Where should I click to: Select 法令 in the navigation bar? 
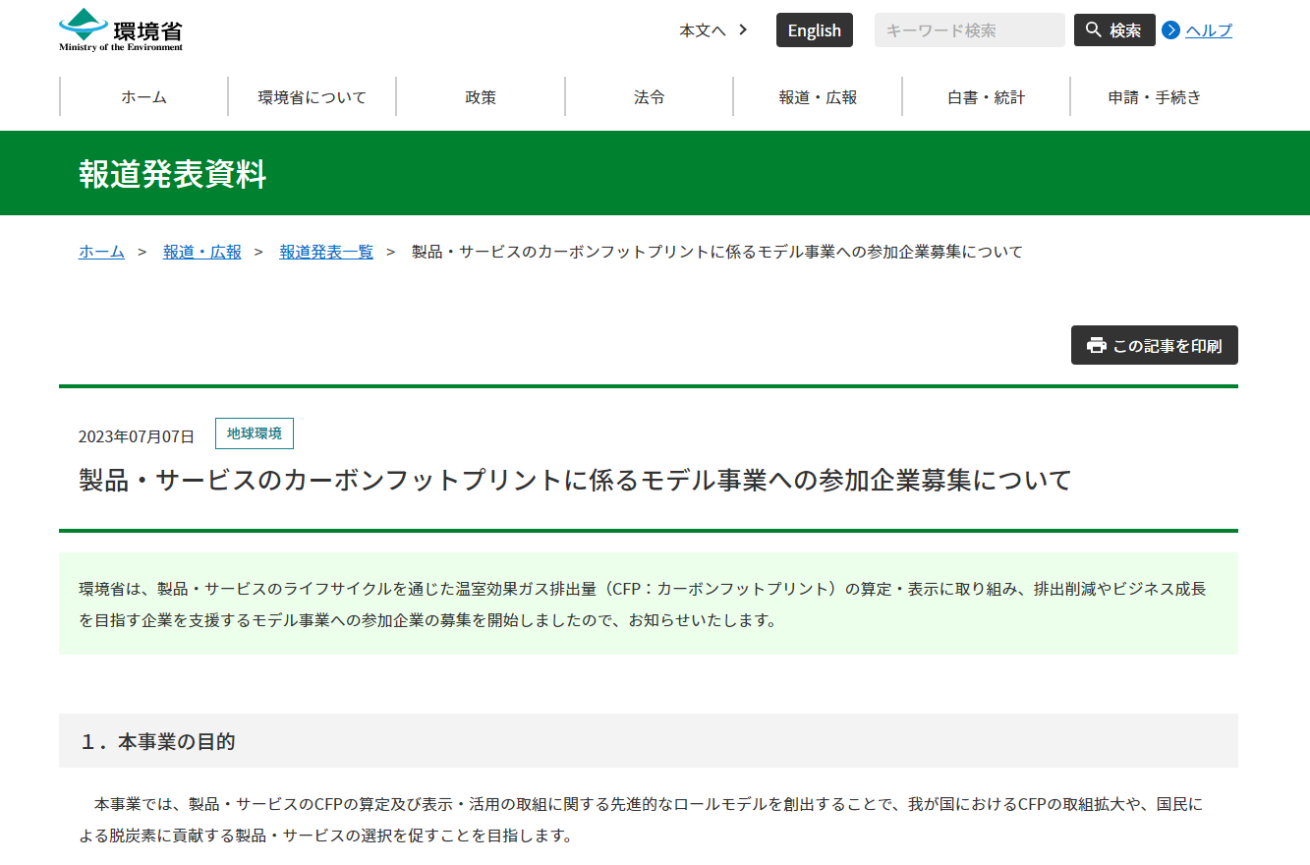click(x=649, y=97)
